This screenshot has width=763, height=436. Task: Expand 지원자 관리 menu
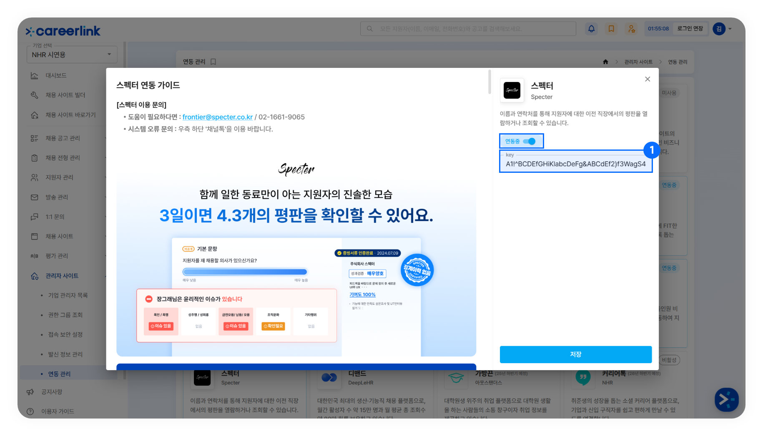pos(59,177)
